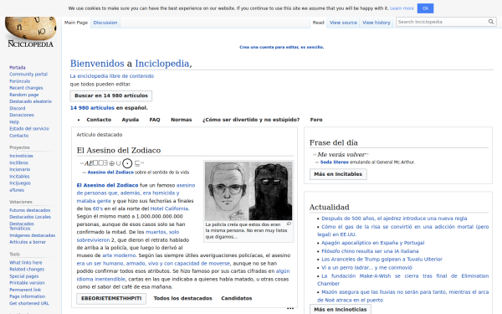Open the Discord sidebar link
The width and height of the screenshot is (502, 314).
pos(18,108)
